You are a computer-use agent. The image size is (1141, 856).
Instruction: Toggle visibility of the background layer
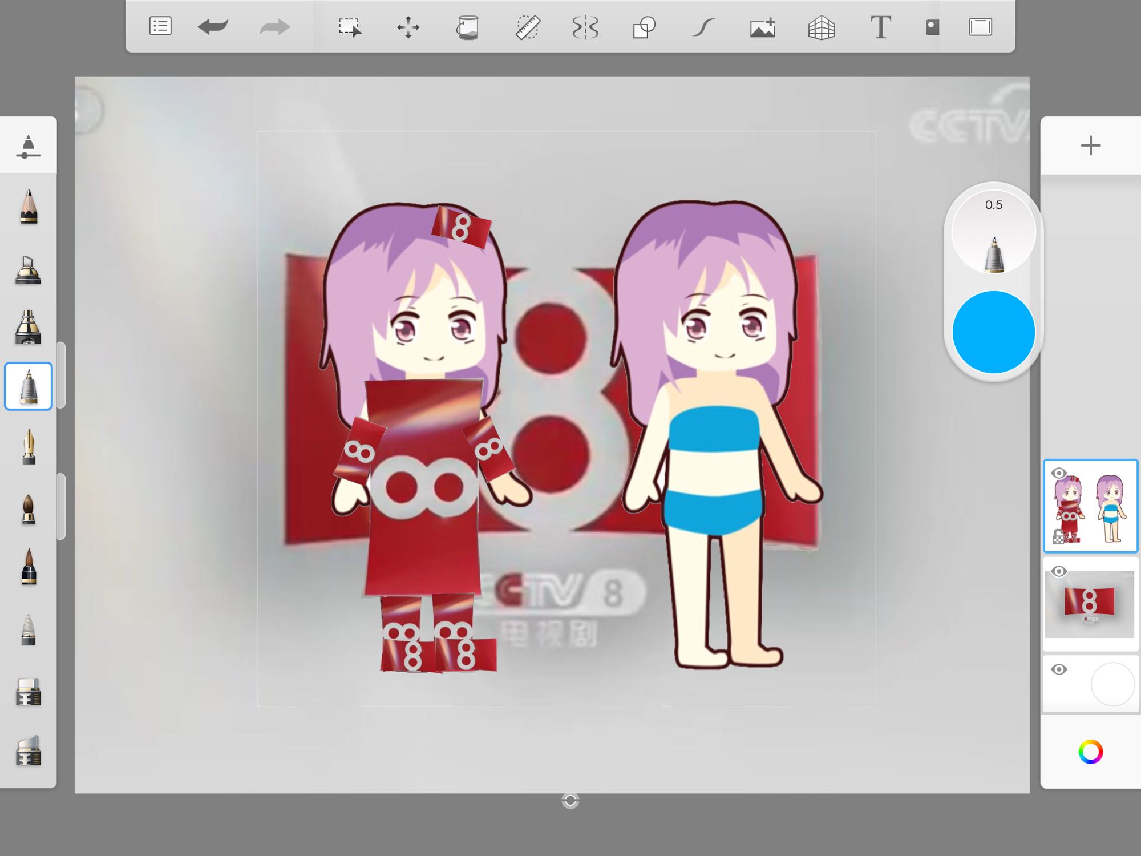[1059, 669]
